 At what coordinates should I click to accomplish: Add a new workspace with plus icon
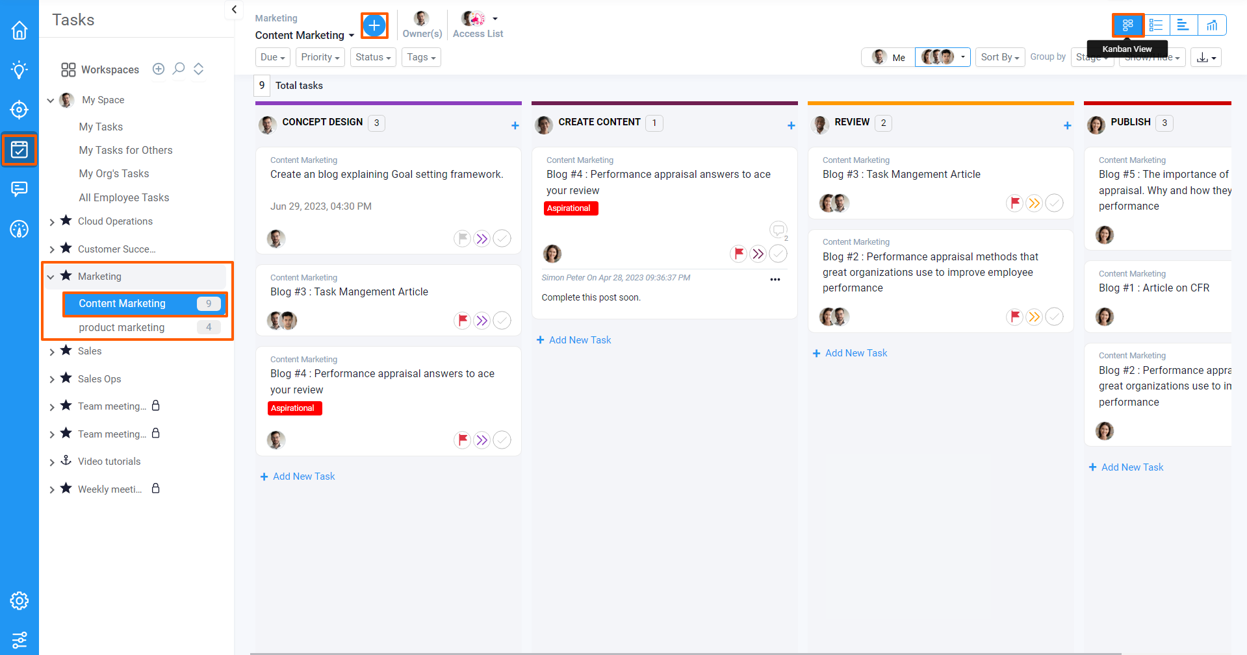pyautogui.click(x=159, y=69)
